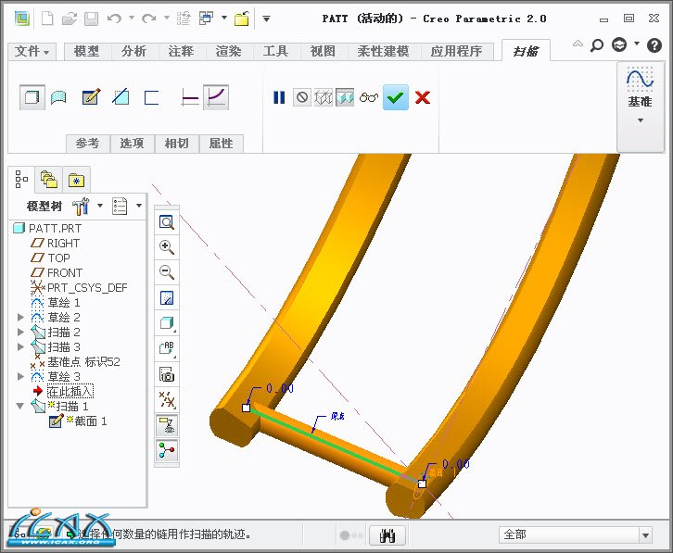Click the Display style icon
Screen dimensions: 673x553
pyautogui.click(x=167, y=323)
